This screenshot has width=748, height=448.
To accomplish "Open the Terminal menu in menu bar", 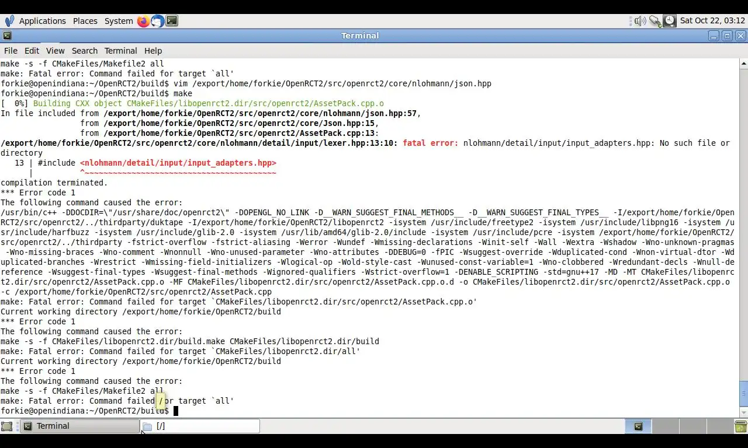I will (120, 51).
